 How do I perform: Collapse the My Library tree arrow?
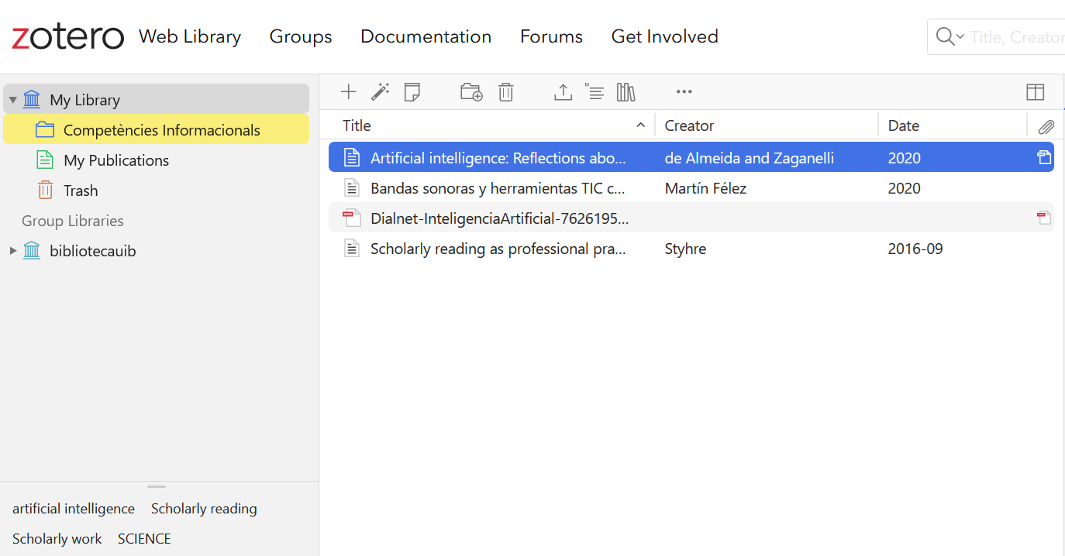[x=12, y=100]
